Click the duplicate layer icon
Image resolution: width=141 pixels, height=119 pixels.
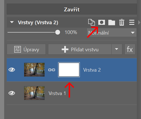pos(92,22)
